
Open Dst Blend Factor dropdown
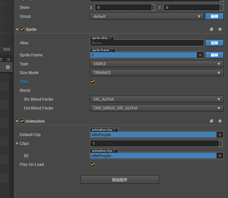click(156, 108)
